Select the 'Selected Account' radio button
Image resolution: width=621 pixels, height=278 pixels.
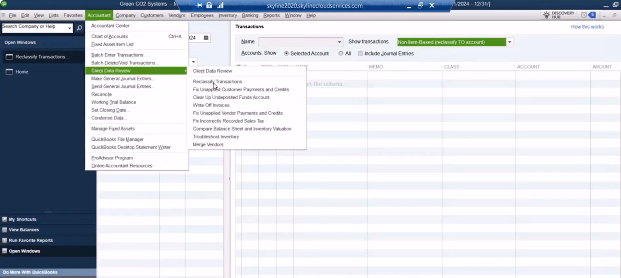pos(286,54)
